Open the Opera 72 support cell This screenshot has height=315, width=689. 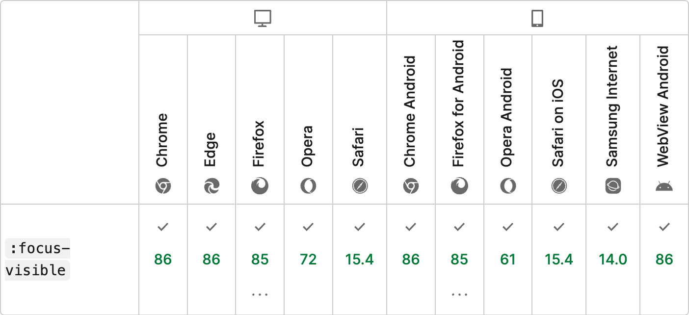click(308, 259)
